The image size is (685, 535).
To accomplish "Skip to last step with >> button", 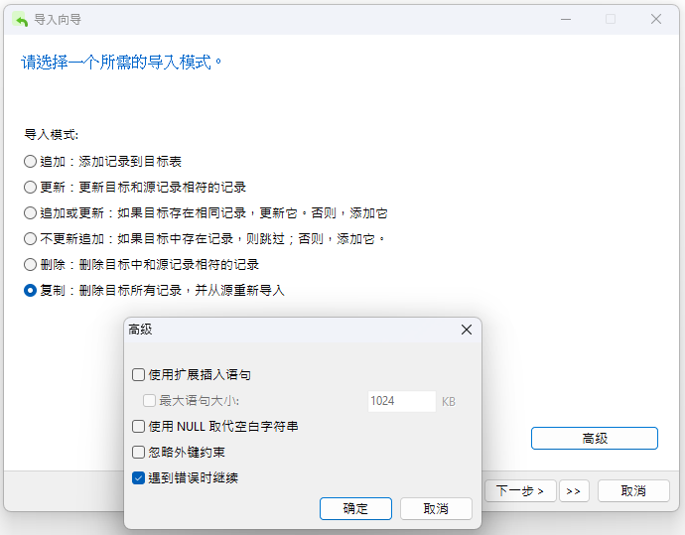I will [574, 491].
